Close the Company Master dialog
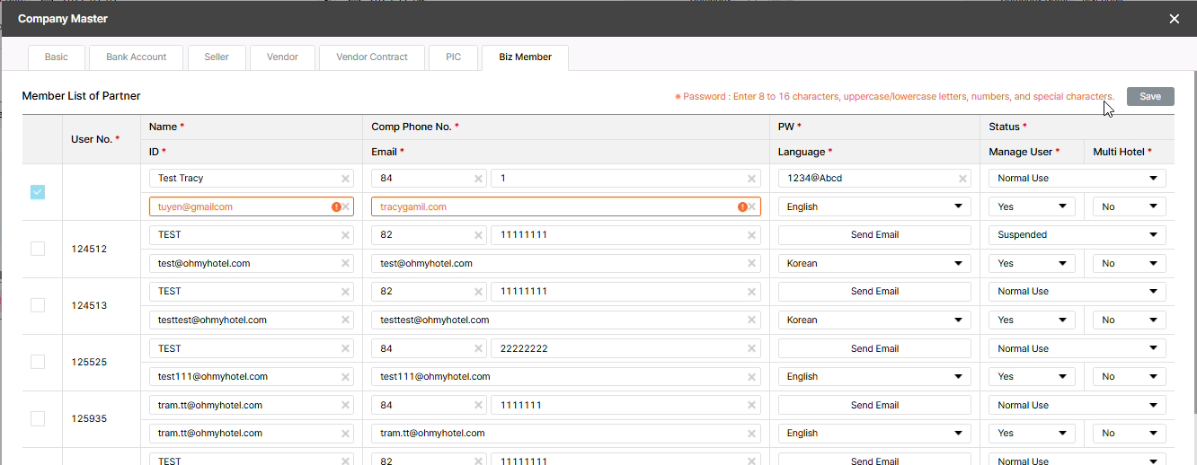 click(1174, 19)
